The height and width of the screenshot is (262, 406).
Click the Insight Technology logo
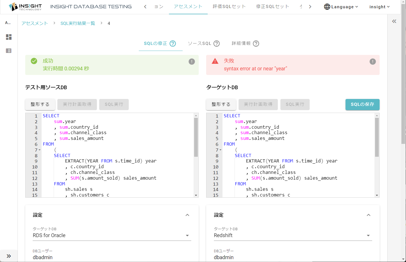point(25,7)
